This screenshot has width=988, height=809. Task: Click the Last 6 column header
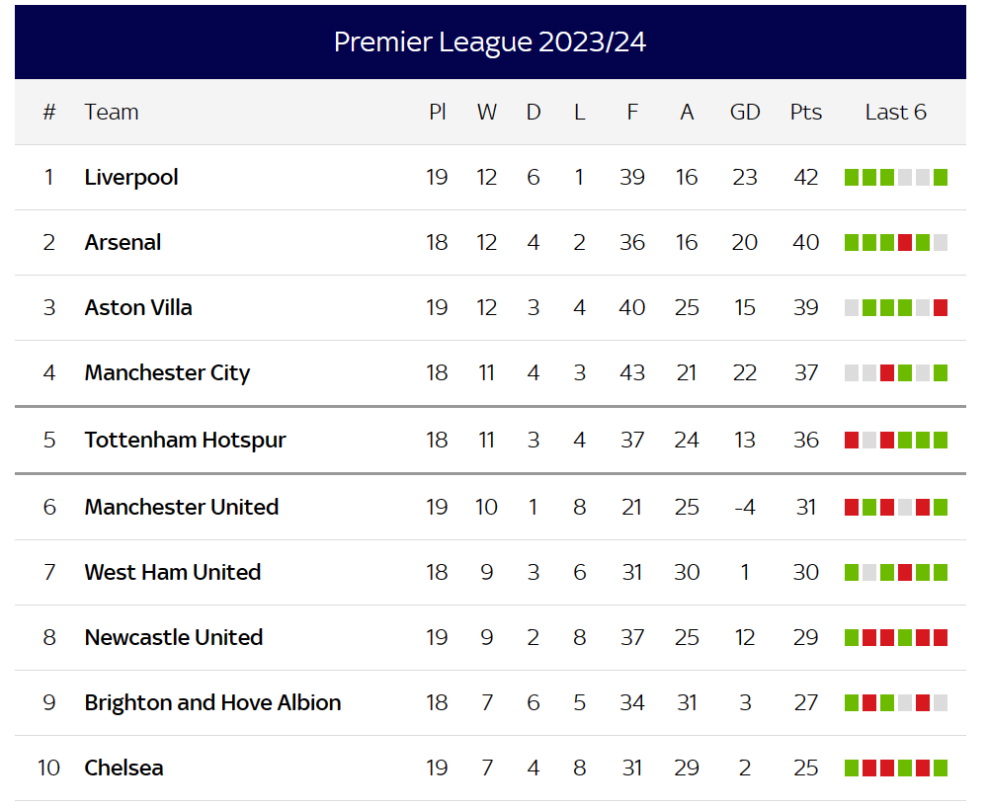click(895, 113)
